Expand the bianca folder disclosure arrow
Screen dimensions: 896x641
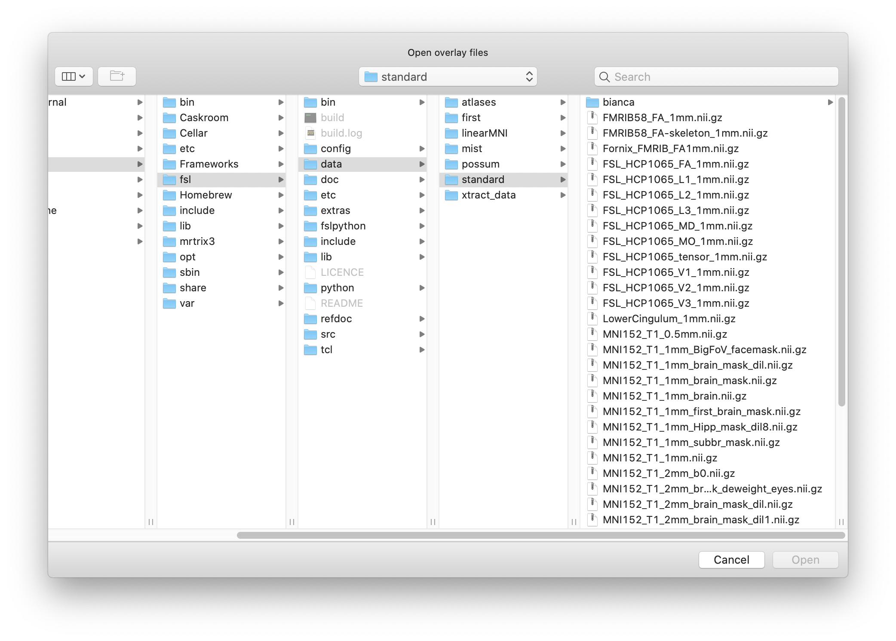point(830,102)
